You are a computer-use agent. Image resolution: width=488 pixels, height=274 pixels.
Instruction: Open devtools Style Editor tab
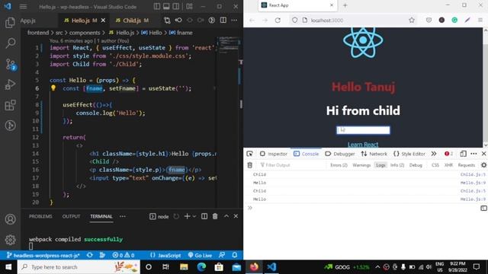(409, 154)
